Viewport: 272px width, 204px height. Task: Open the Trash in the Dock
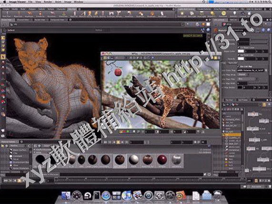point(218,195)
